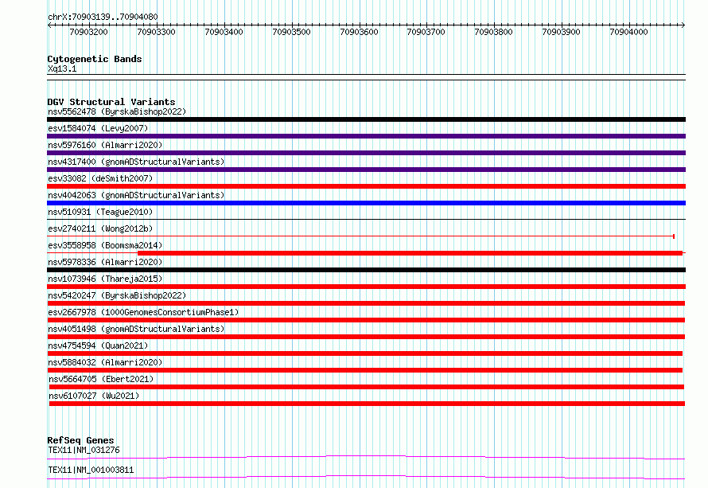Select nsv6107027 (Wu2021) label
The width and height of the screenshot is (708, 488).
tap(94, 396)
